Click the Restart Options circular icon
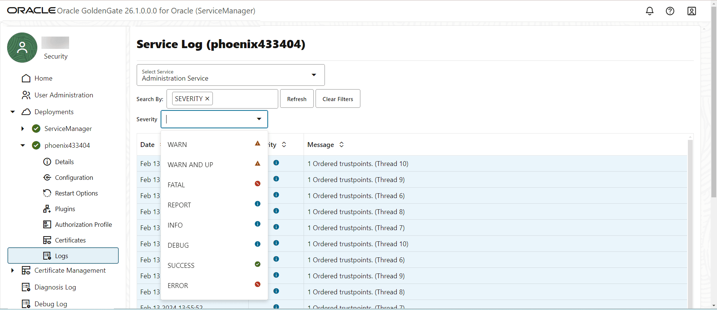The image size is (717, 310). tap(47, 193)
